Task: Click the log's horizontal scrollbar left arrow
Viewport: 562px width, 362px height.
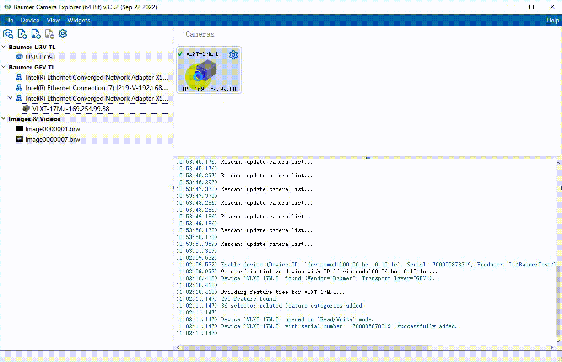Action: coord(178,347)
